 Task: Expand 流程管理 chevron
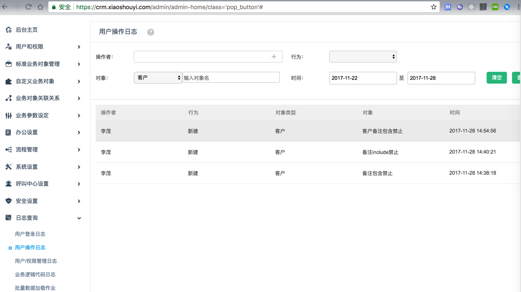point(79,150)
